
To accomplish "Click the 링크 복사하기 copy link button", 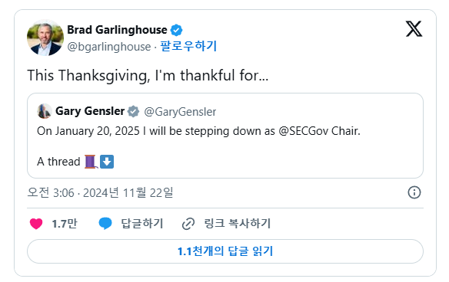I will tap(226, 224).
